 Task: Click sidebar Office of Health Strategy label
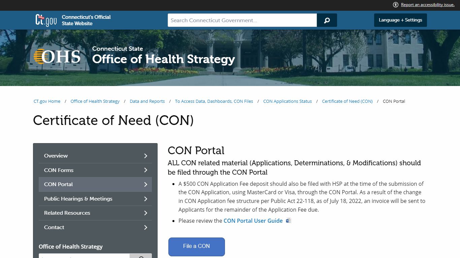71,247
